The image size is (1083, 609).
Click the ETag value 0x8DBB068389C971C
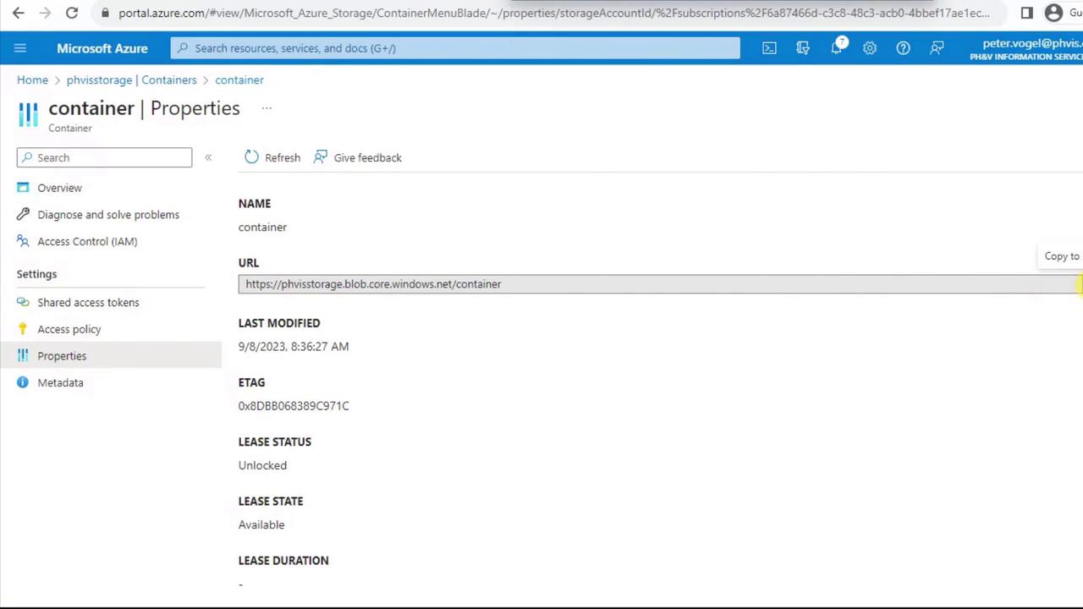[x=294, y=406]
